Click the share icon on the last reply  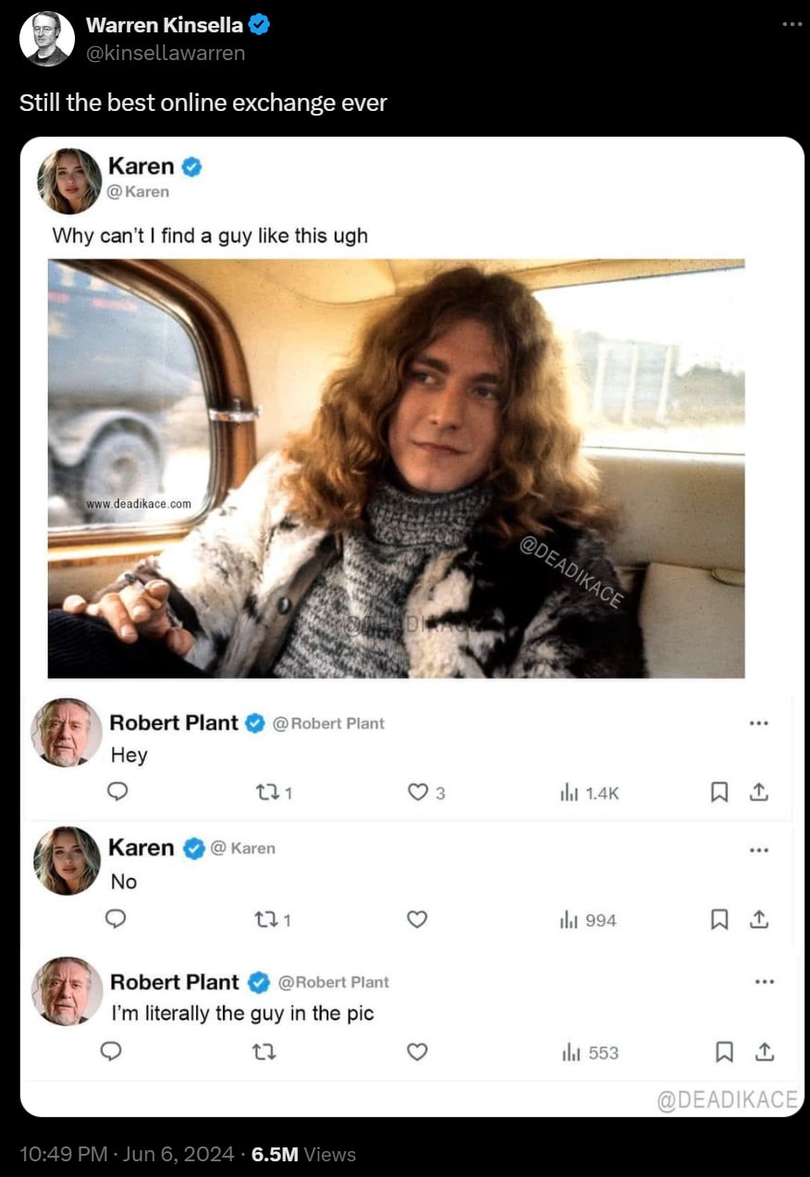pyautogui.click(x=765, y=1052)
